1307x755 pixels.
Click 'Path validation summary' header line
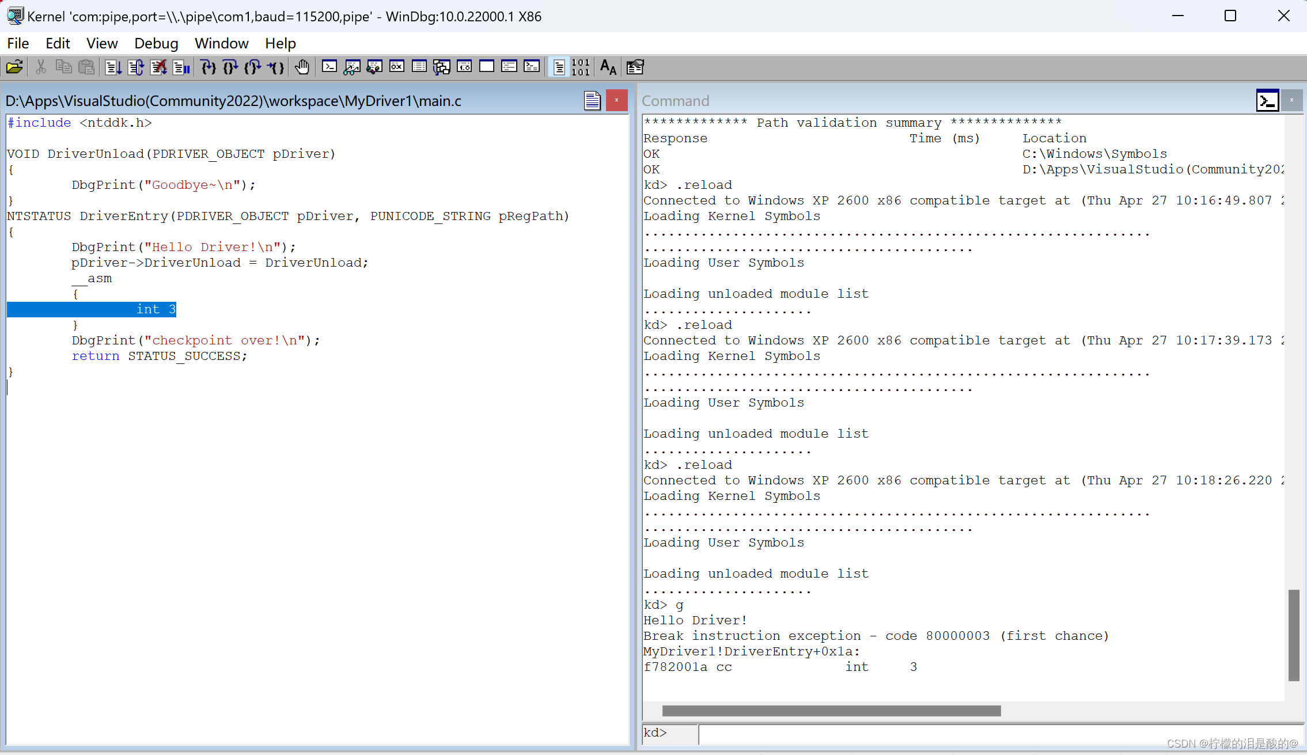coord(853,123)
